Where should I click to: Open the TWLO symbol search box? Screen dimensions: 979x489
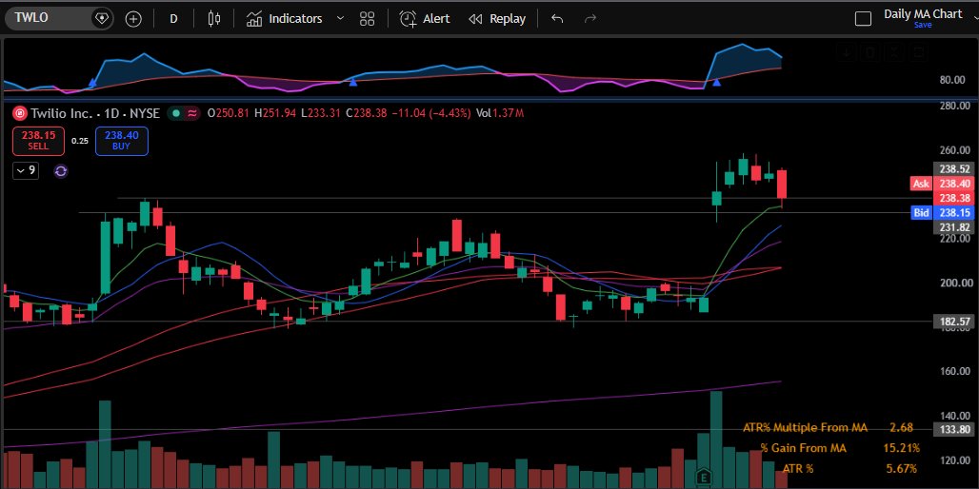[50, 18]
